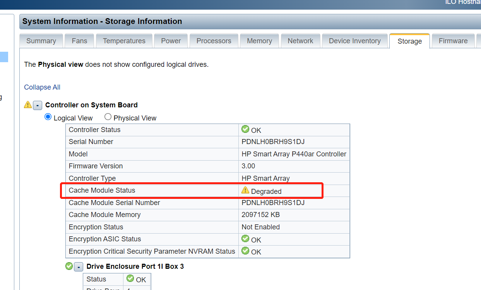Switch to the Summary tab
Image resolution: width=481 pixels, height=290 pixels.
[41, 41]
